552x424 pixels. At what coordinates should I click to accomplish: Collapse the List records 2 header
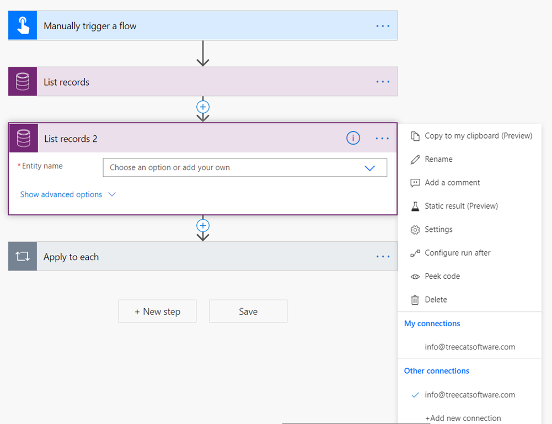point(203,138)
